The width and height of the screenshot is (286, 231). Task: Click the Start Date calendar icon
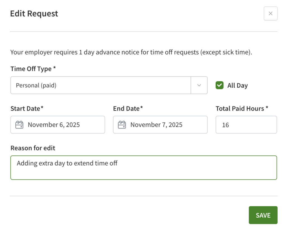click(19, 125)
